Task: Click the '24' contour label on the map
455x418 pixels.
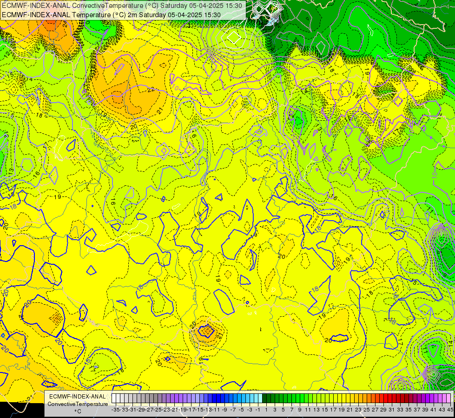Action: 65,24
